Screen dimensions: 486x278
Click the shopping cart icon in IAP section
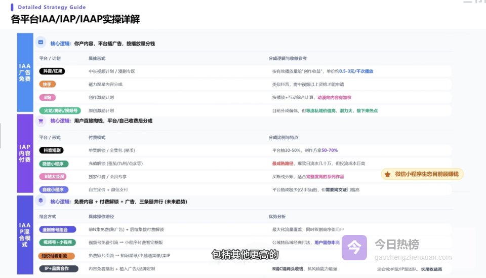tap(40, 121)
